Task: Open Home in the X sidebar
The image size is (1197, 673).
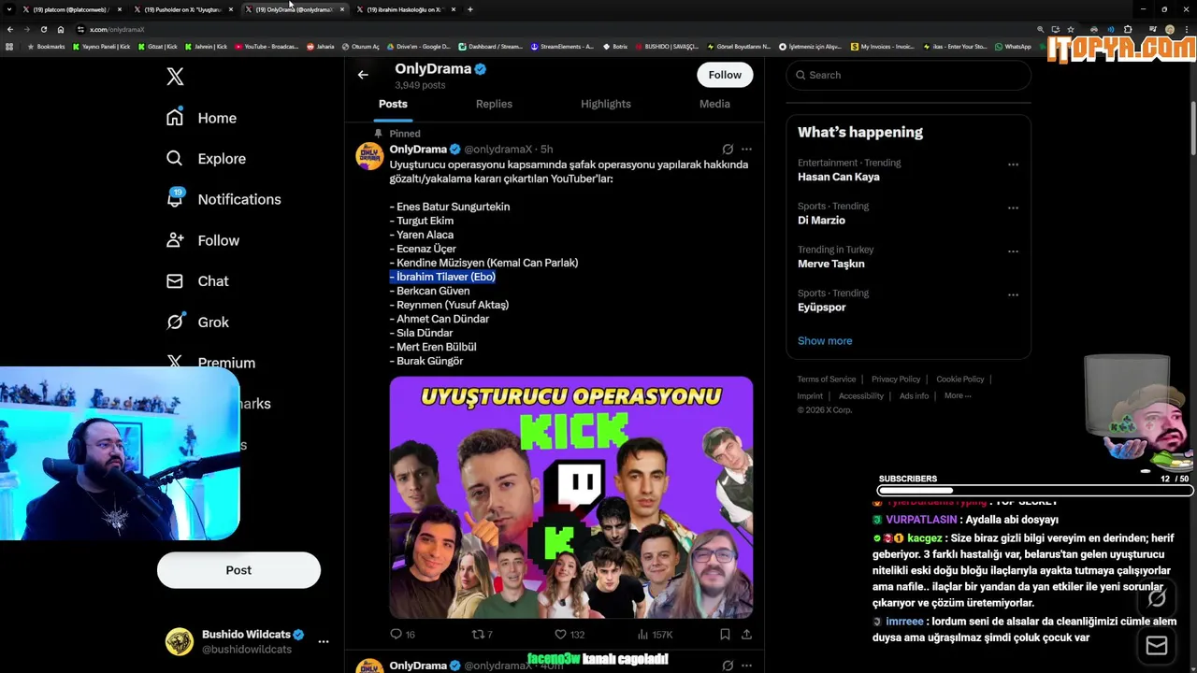Action: 201,118
